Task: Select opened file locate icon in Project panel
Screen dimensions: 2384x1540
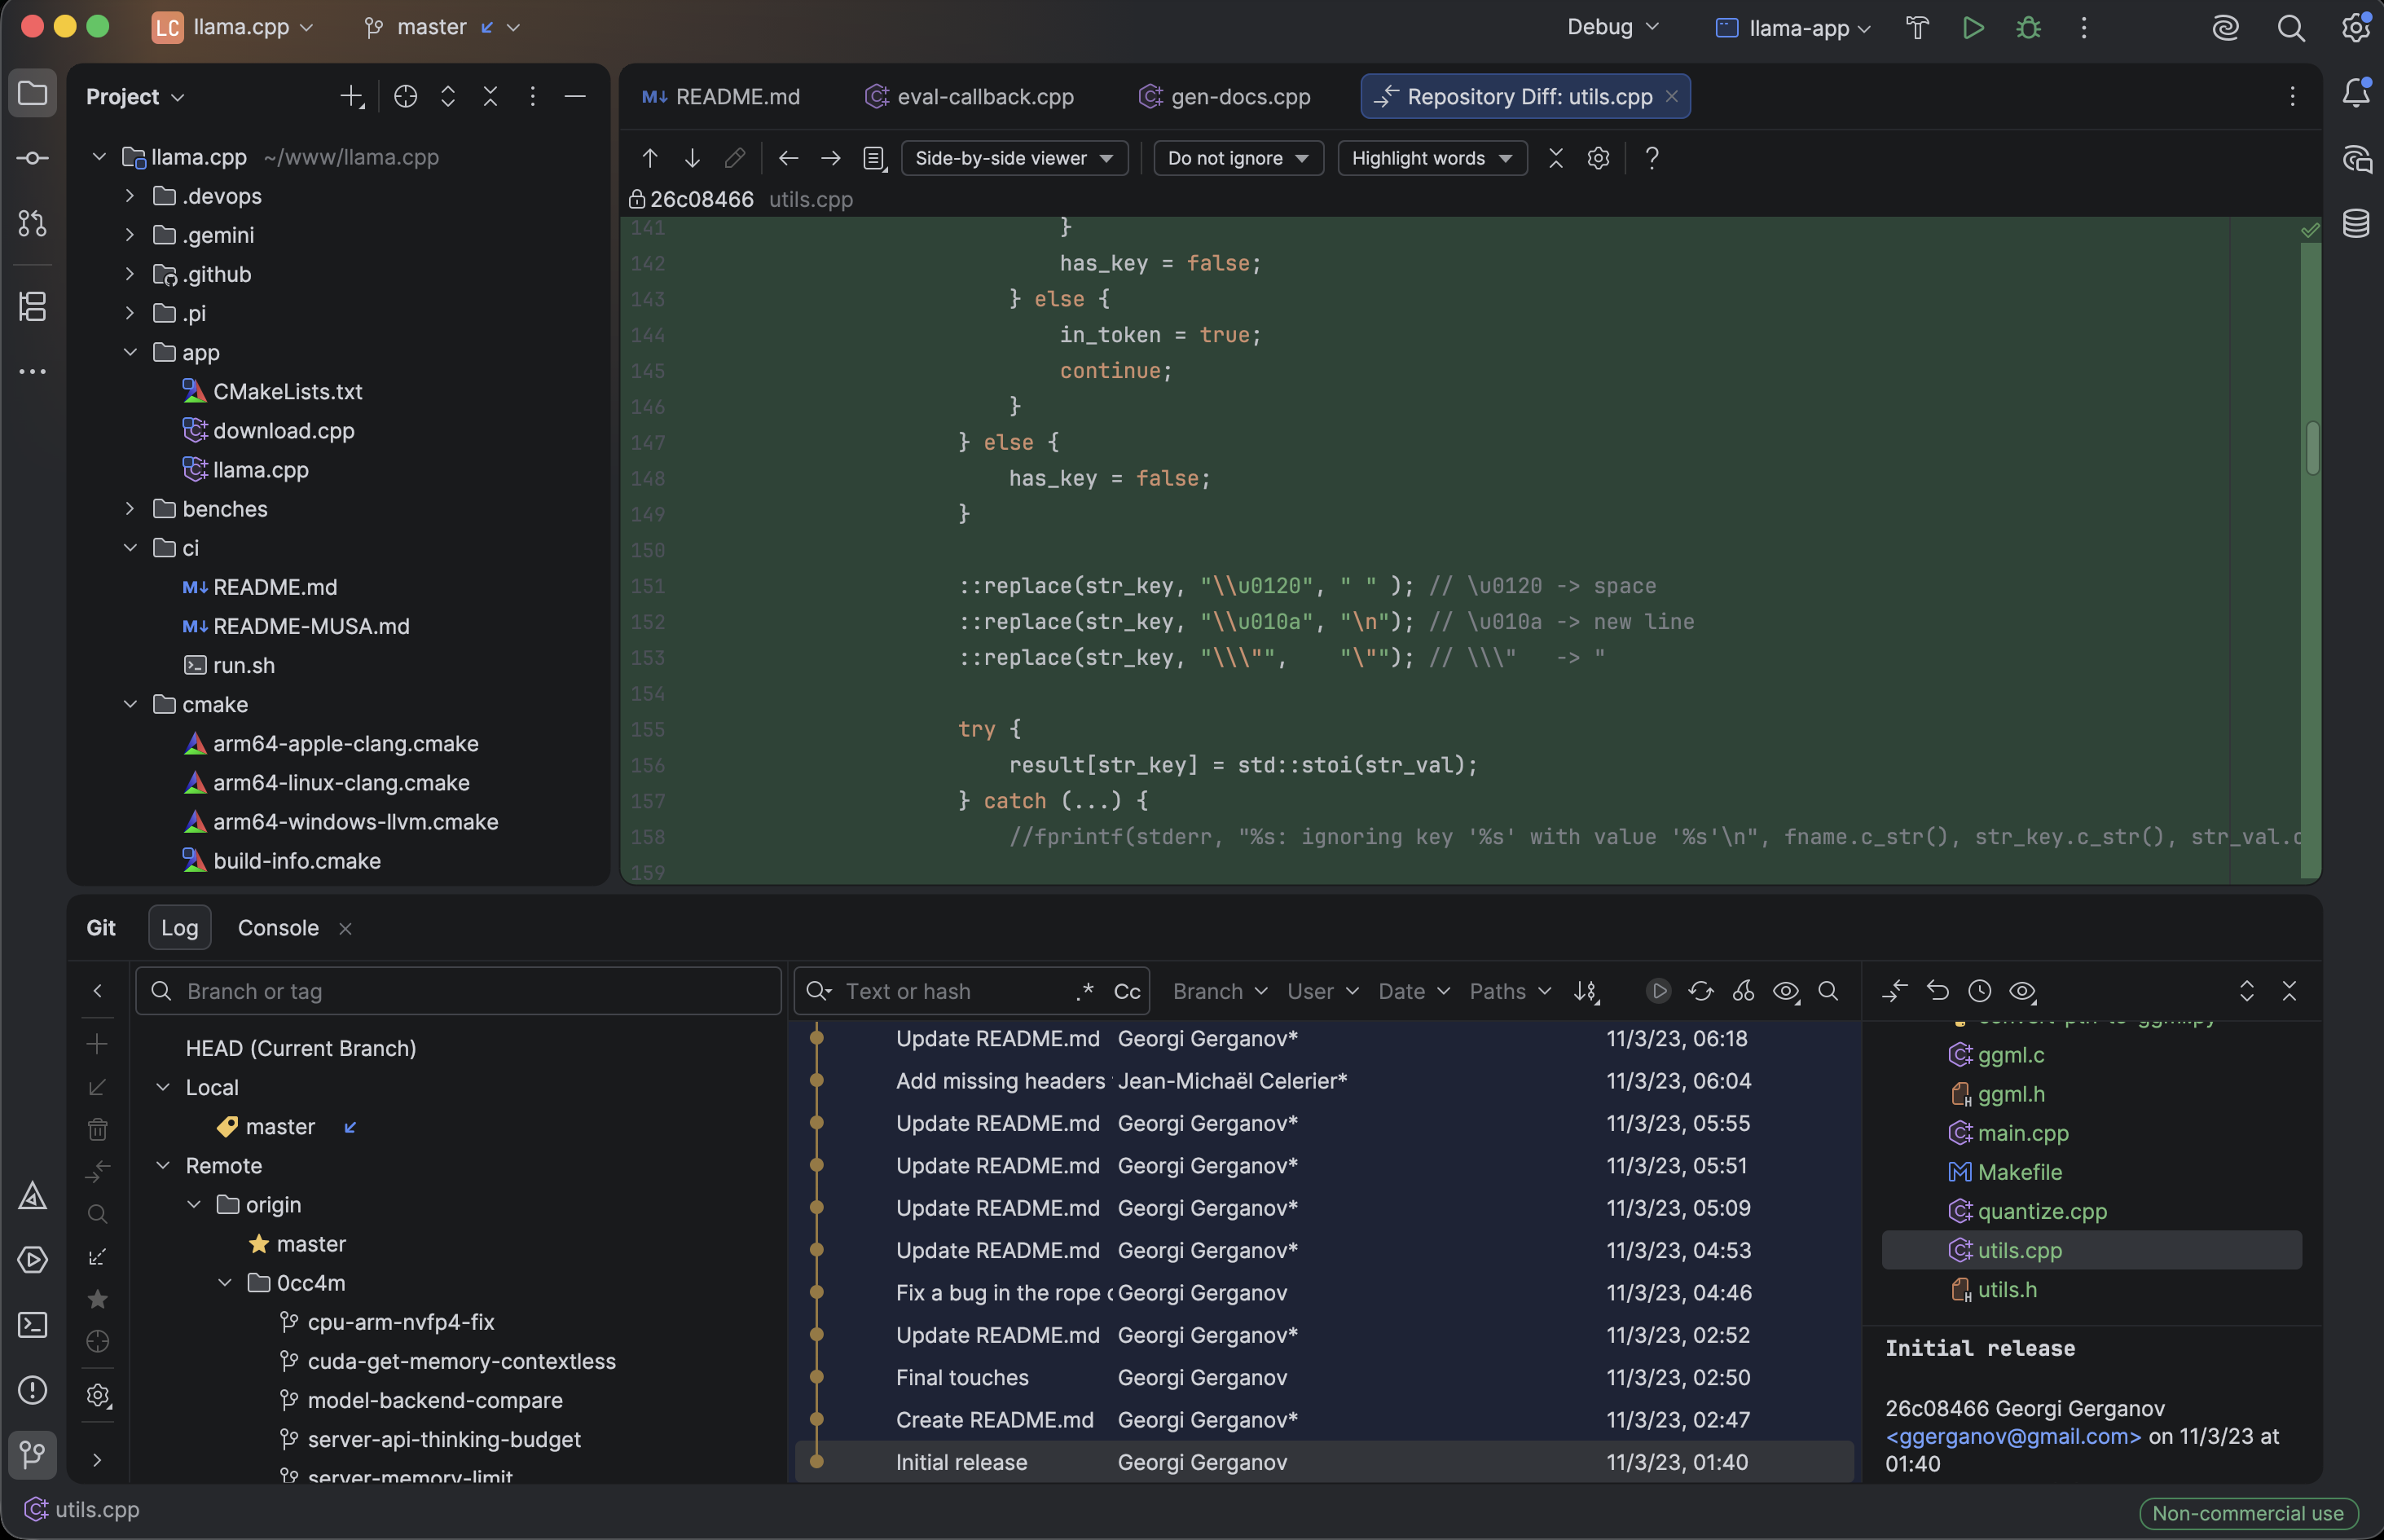Action: click(x=405, y=96)
